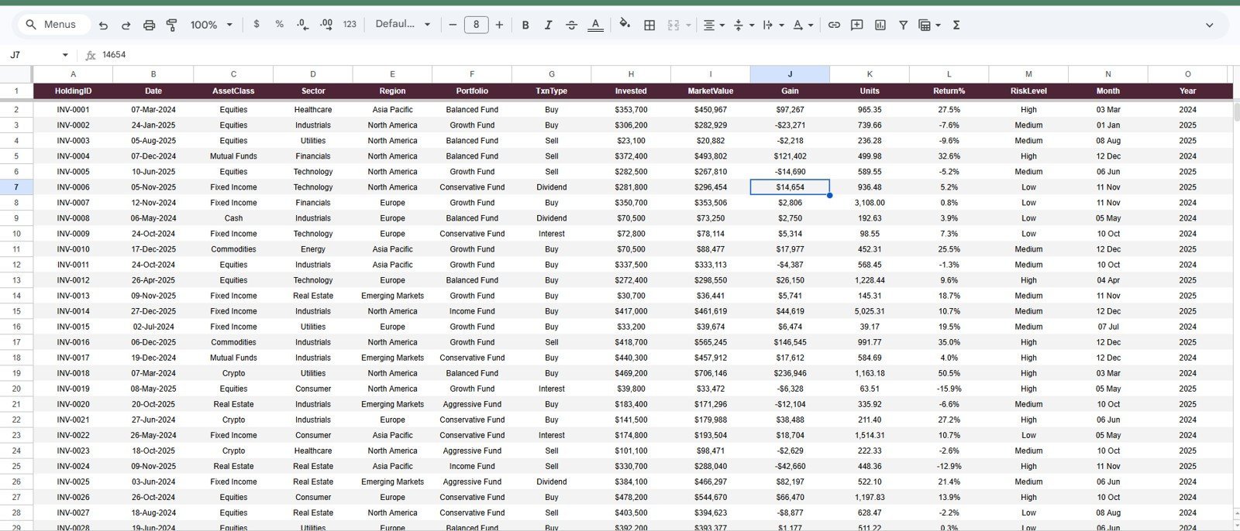Open the Horizontal align dropdown
This screenshot has height=531, width=1240.
click(x=713, y=25)
